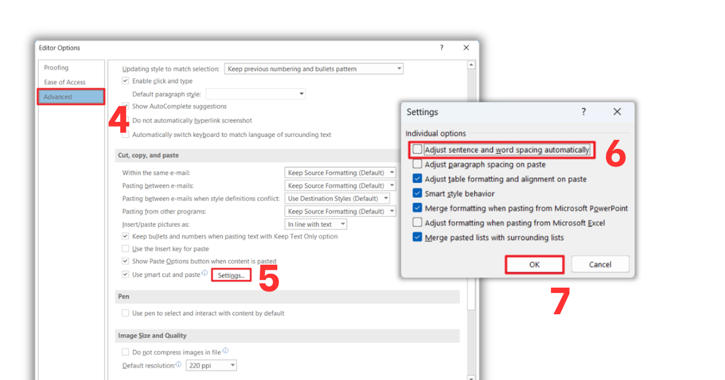The height and width of the screenshot is (380, 725).
Task: Close the Settings dialog with X
Action: point(617,112)
